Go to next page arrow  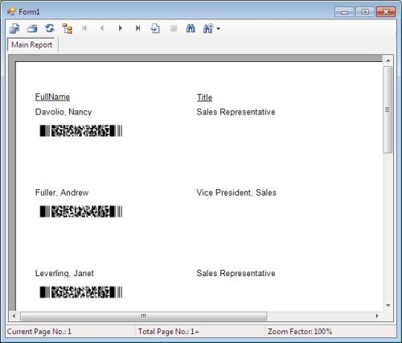tap(121, 28)
